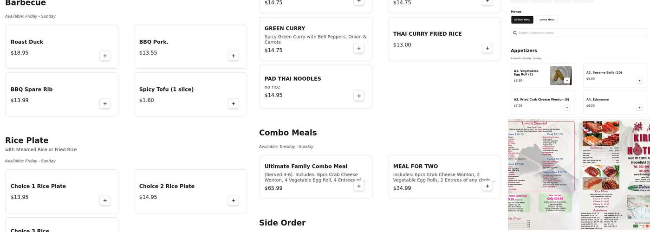650x232 pixels.
Task: Add A3 Fried Crab Cheese Wonton
Action: click(x=567, y=108)
